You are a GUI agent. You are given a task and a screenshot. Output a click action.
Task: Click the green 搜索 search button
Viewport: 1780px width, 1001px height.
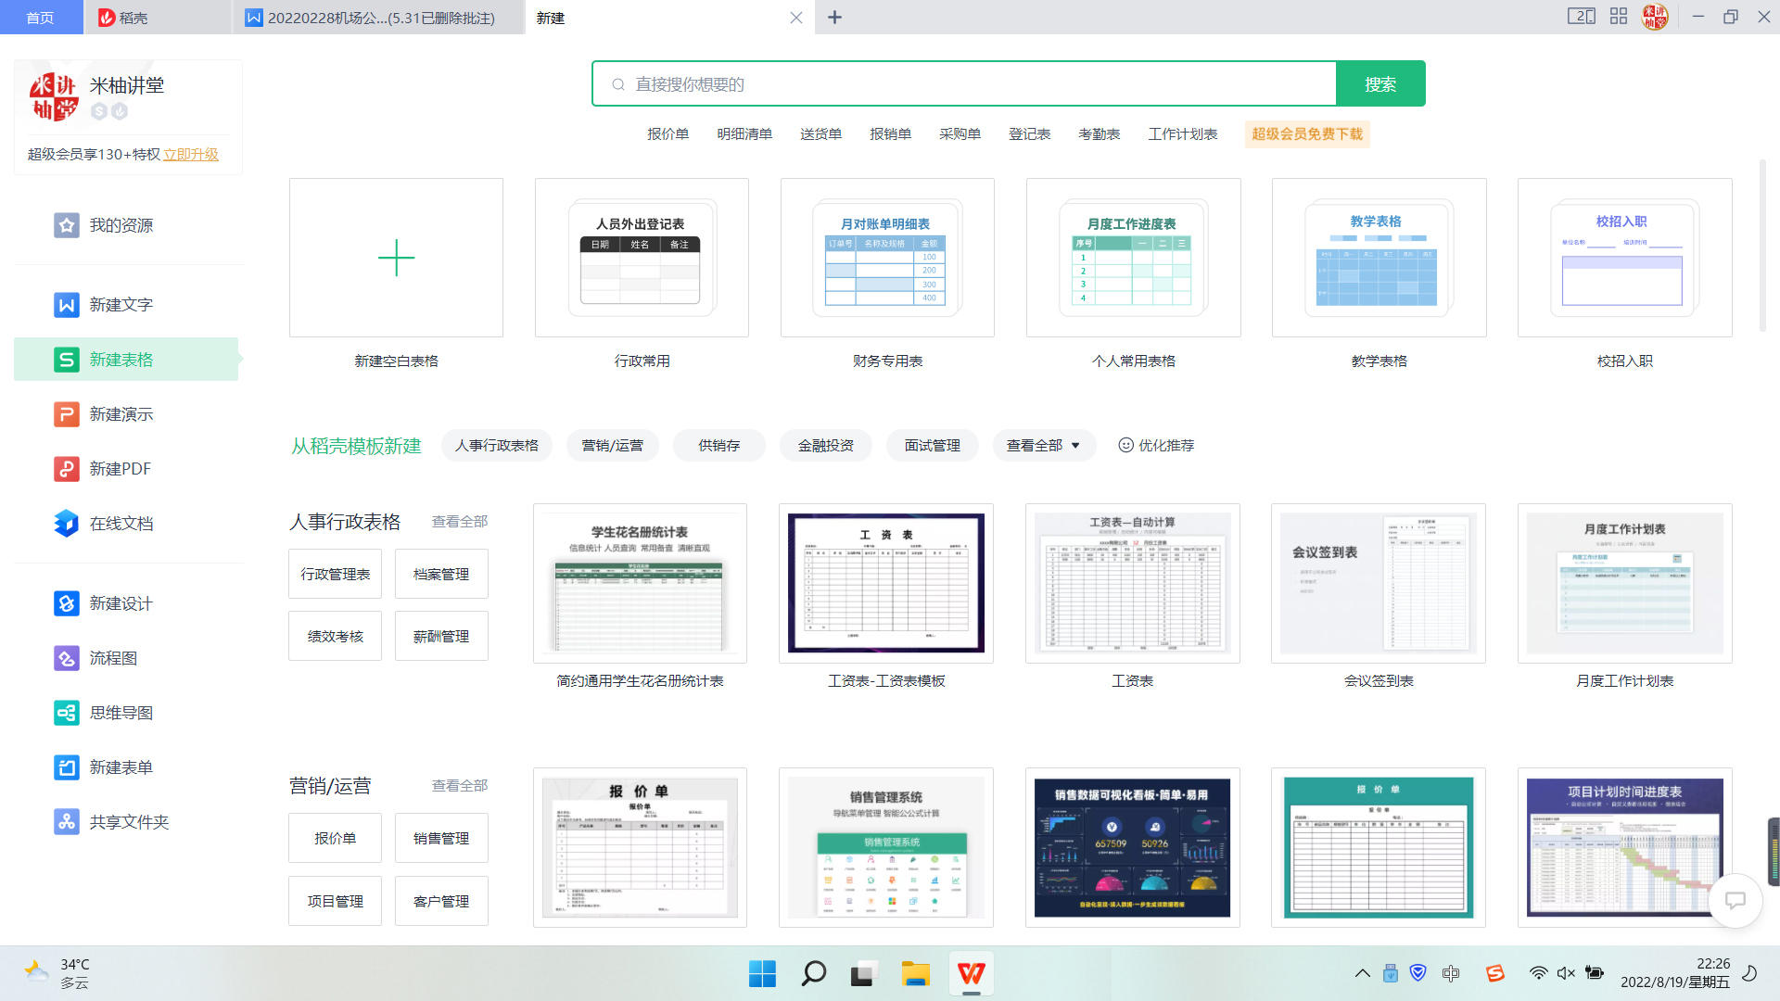(1380, 83)
